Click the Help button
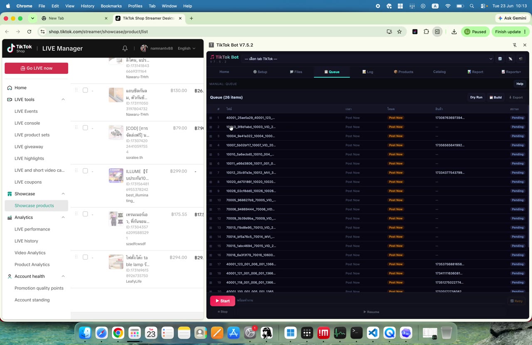The width and height of the screenshot is (532, 345). [520, 84]
